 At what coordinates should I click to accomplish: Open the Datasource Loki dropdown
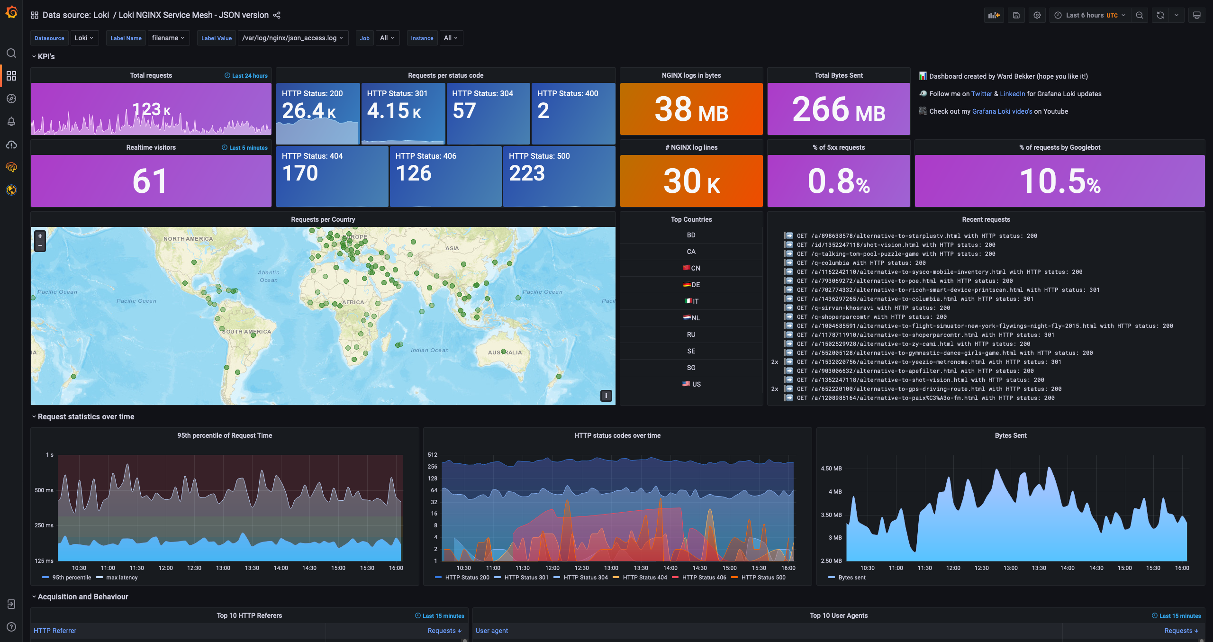pyautogui.click(x=84, y=38)
